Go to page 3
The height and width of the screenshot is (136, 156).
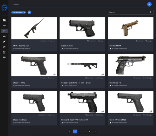(85, 131)
